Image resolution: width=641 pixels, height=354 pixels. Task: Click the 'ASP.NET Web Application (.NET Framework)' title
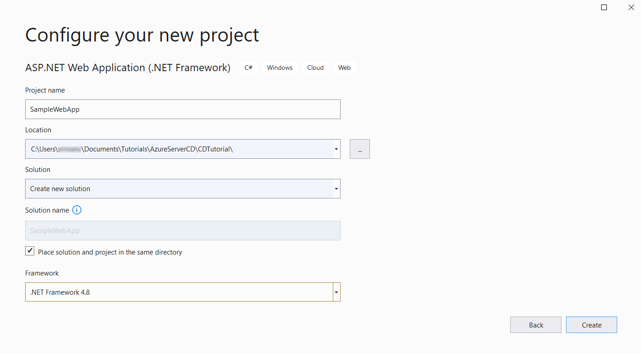point(128,68)
